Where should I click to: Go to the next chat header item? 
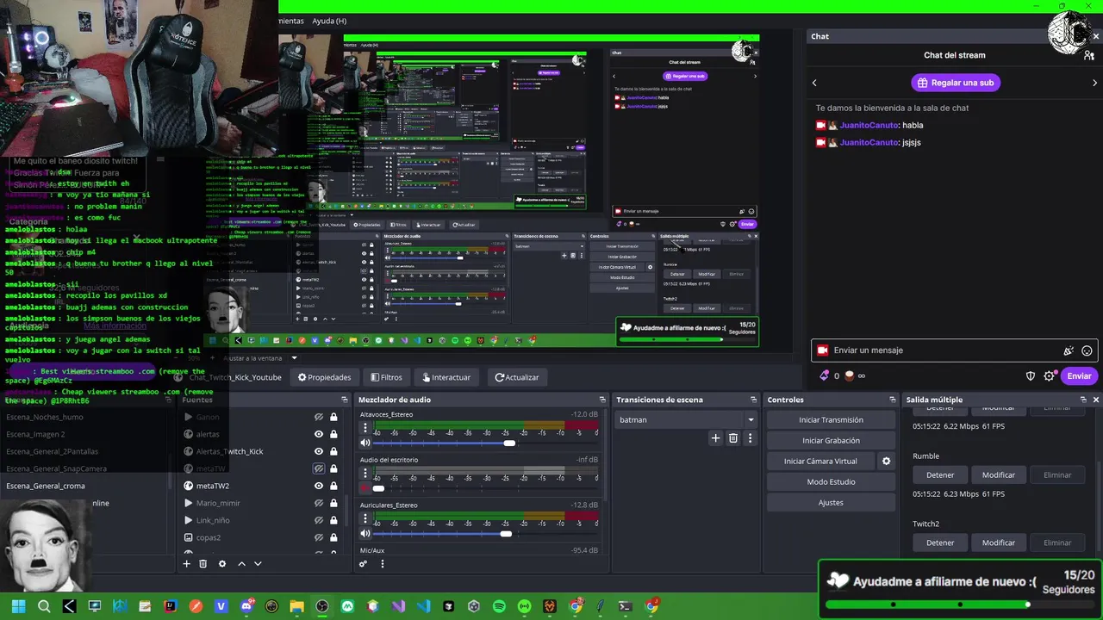(1095, 83)
